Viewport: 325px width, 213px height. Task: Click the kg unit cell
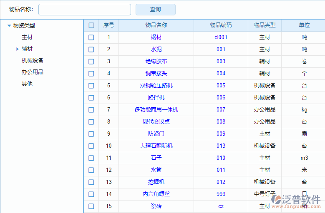304,110
